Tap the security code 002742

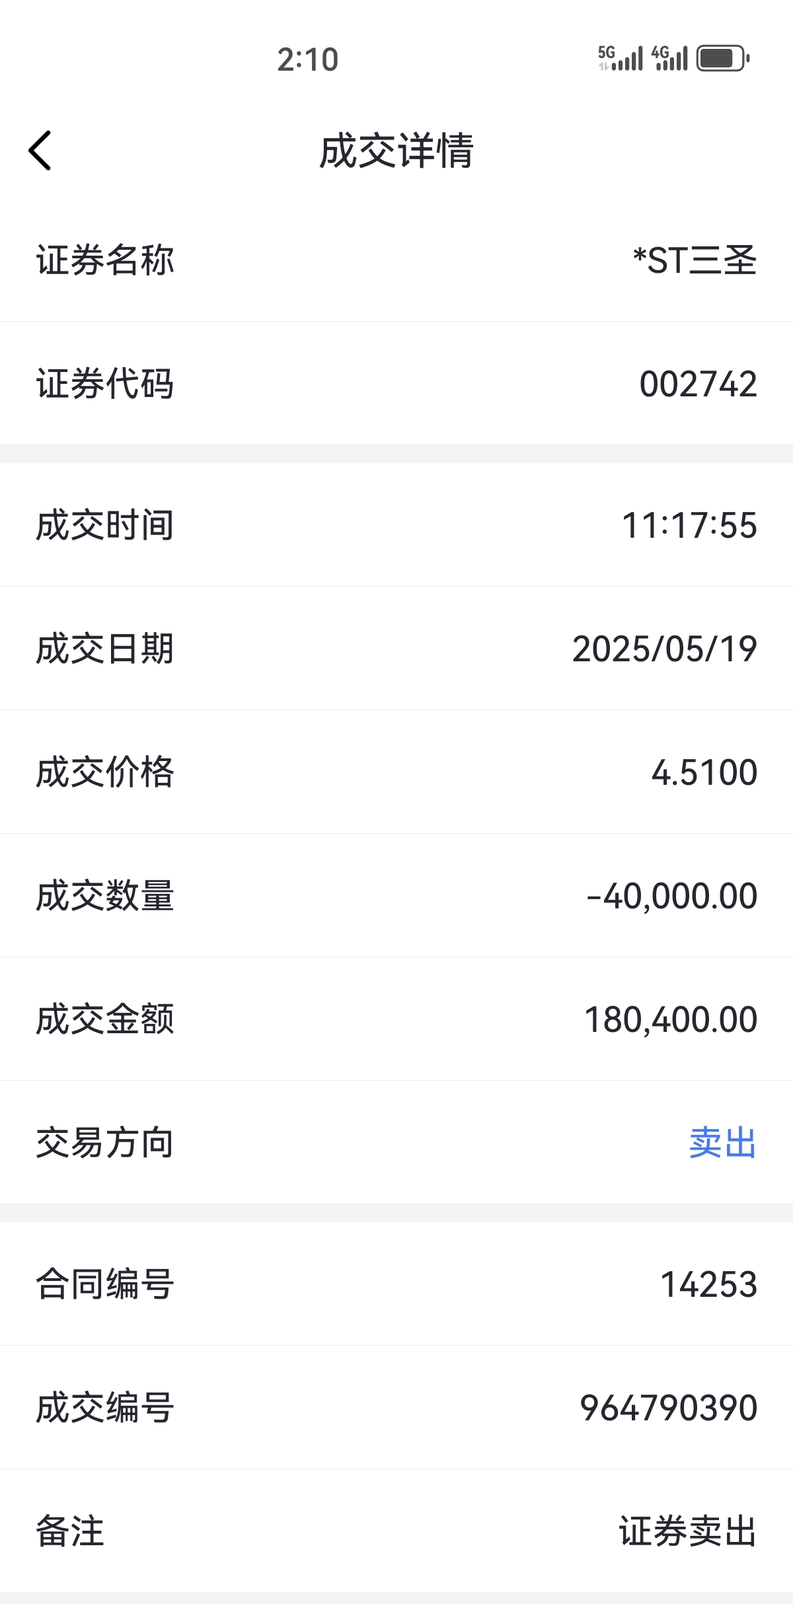699,384
